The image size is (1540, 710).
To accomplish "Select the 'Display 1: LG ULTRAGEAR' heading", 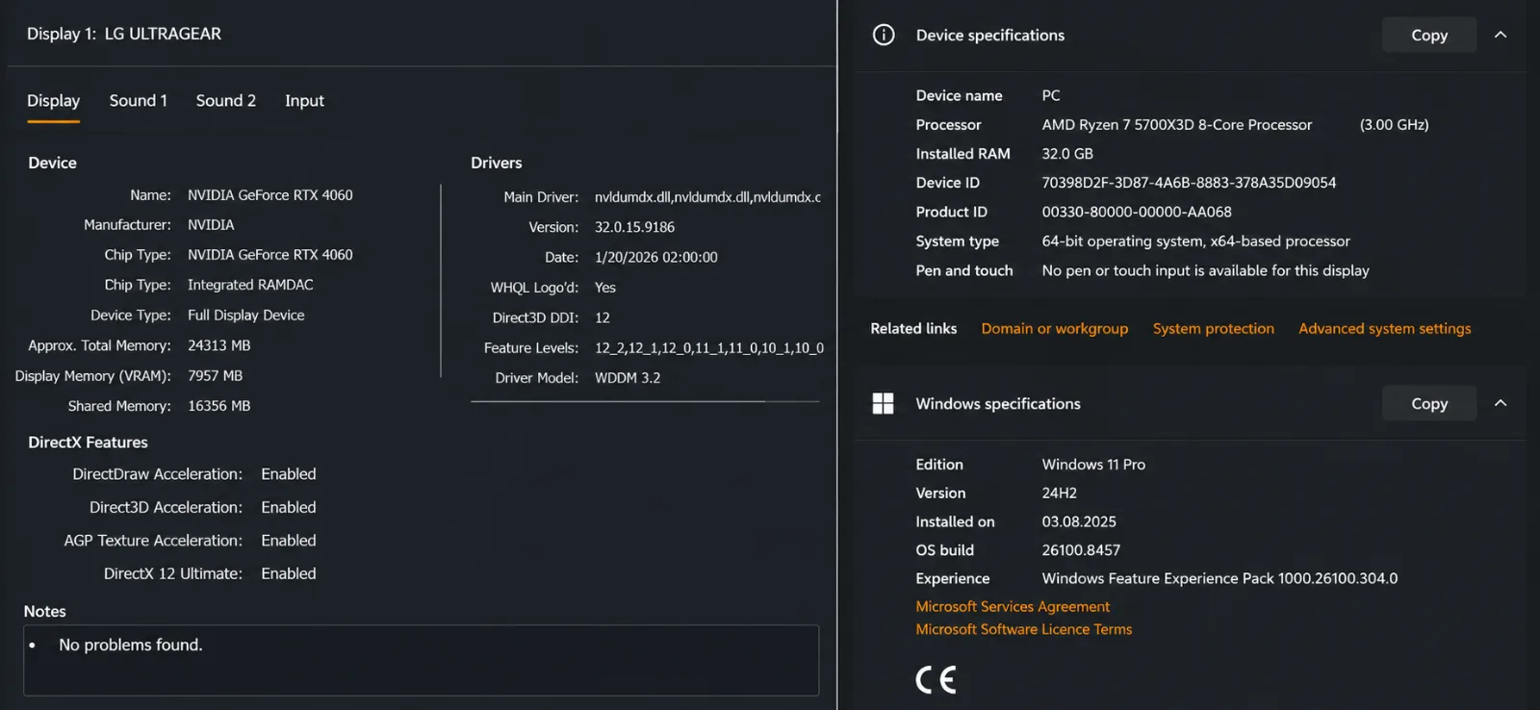I will pos(124,34).
